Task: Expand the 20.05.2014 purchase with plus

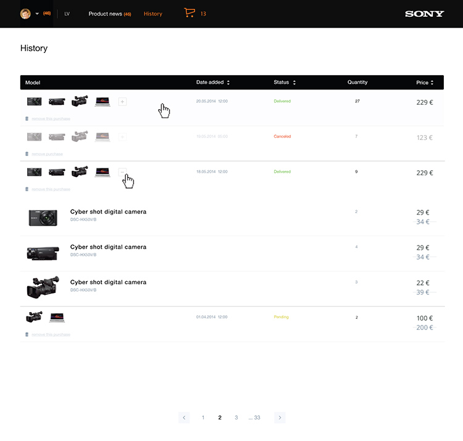Action: 122,102
